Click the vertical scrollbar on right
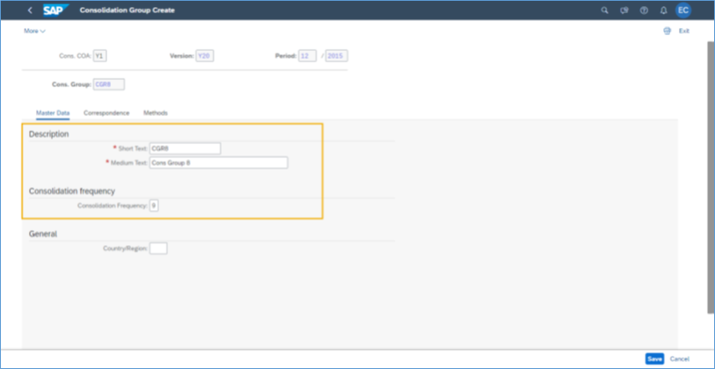 click(710, 176)
